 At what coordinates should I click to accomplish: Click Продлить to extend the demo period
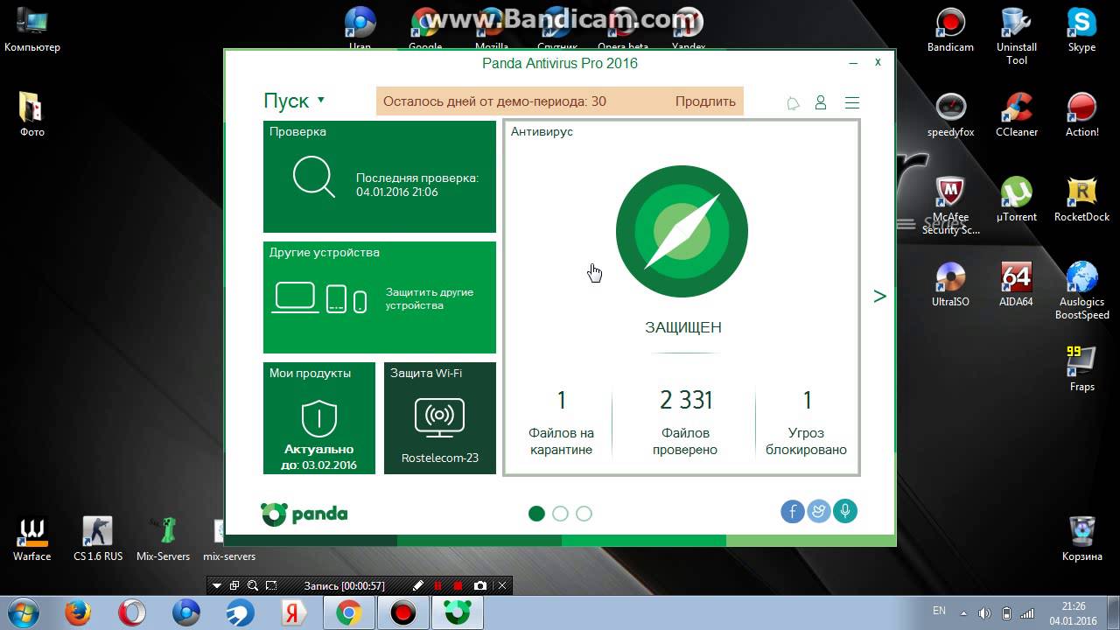[x=705, y=101]
